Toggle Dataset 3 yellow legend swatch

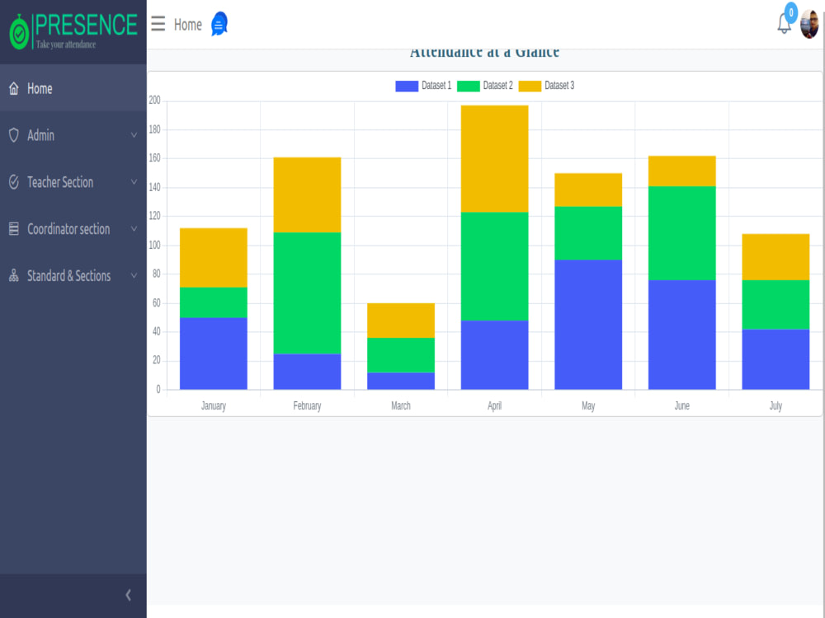point(530,86)
